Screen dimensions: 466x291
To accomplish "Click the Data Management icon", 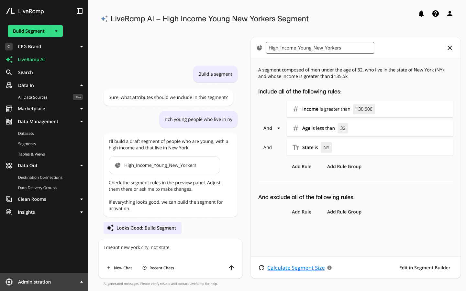I will click(9, 122).
